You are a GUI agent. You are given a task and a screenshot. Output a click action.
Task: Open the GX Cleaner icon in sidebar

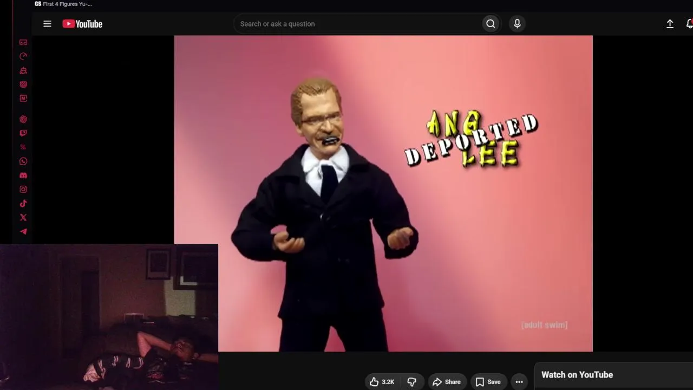[23, 70]
